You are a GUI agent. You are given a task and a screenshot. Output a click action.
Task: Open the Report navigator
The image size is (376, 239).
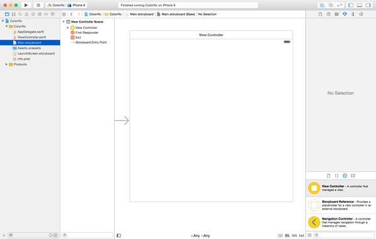pyautogui.click(x=53, y=14)
